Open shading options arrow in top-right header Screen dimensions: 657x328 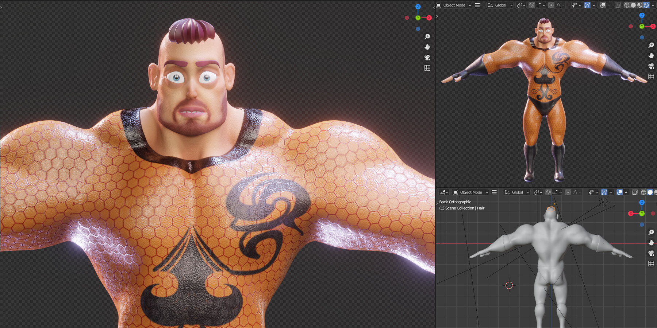[653, 5]
